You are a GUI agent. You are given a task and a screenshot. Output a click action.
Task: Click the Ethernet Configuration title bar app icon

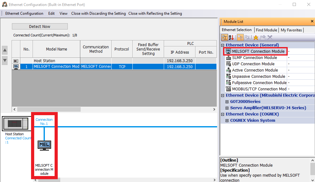pos(4,4)
